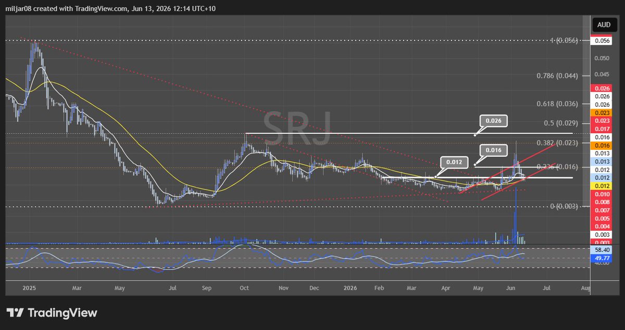Click the 0.012 callout label on chart

[x=454, y=161]
